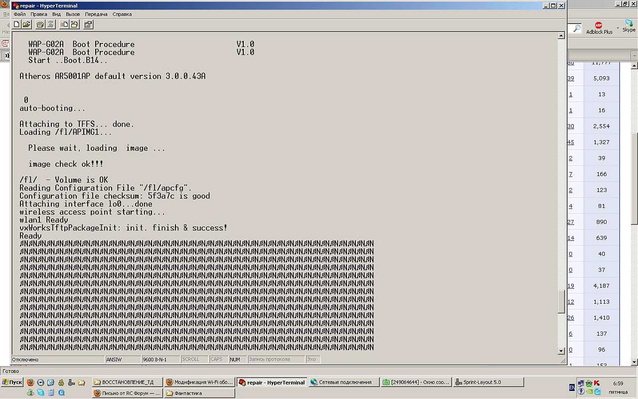
Task: Click the repair - HyperTerminal taskbar button
Action: click(272, 382)
